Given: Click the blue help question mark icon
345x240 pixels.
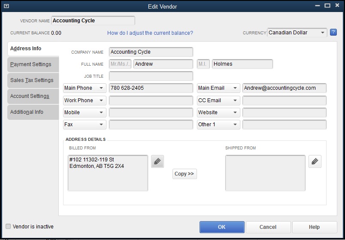Looking at the screenshot, I should tap(333, 33).
